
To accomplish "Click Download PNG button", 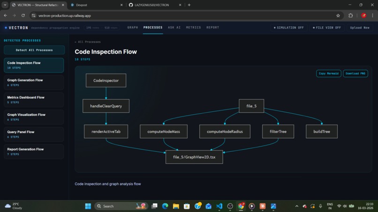I will tap(355, 73).
